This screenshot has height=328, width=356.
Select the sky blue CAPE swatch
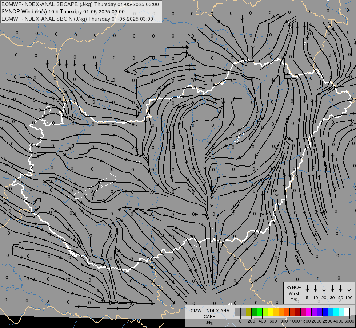tap(330, 312)
